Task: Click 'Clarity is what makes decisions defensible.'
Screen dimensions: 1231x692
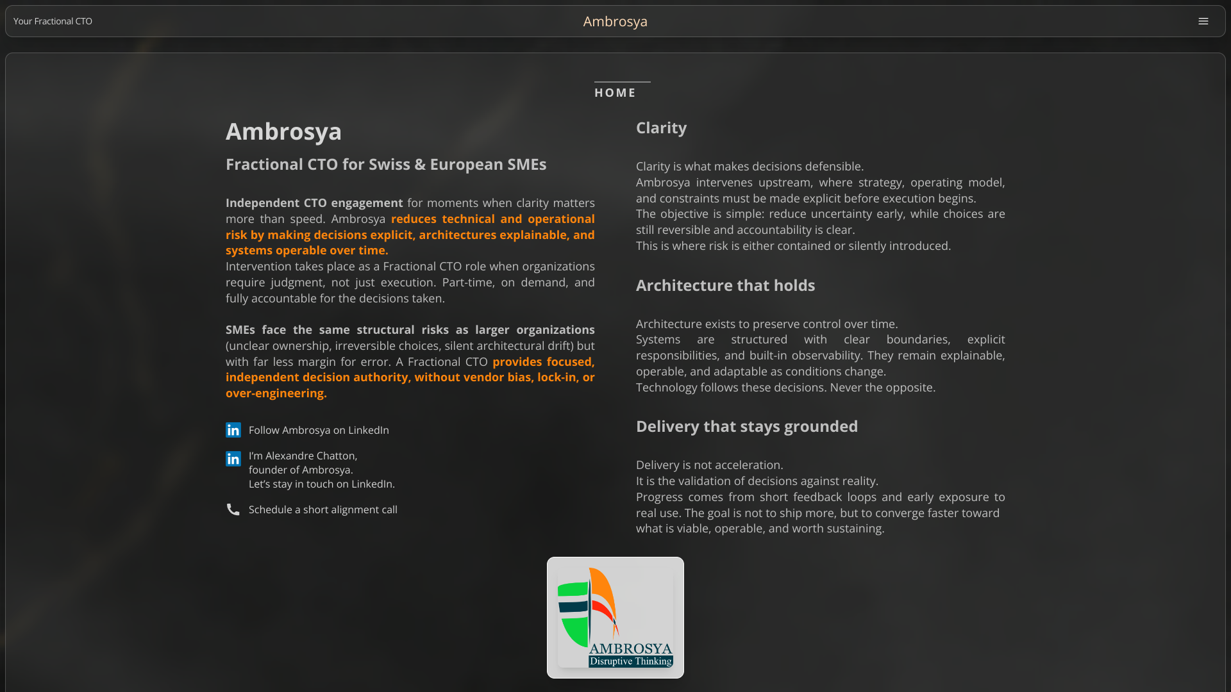Action: coord(750,166)
